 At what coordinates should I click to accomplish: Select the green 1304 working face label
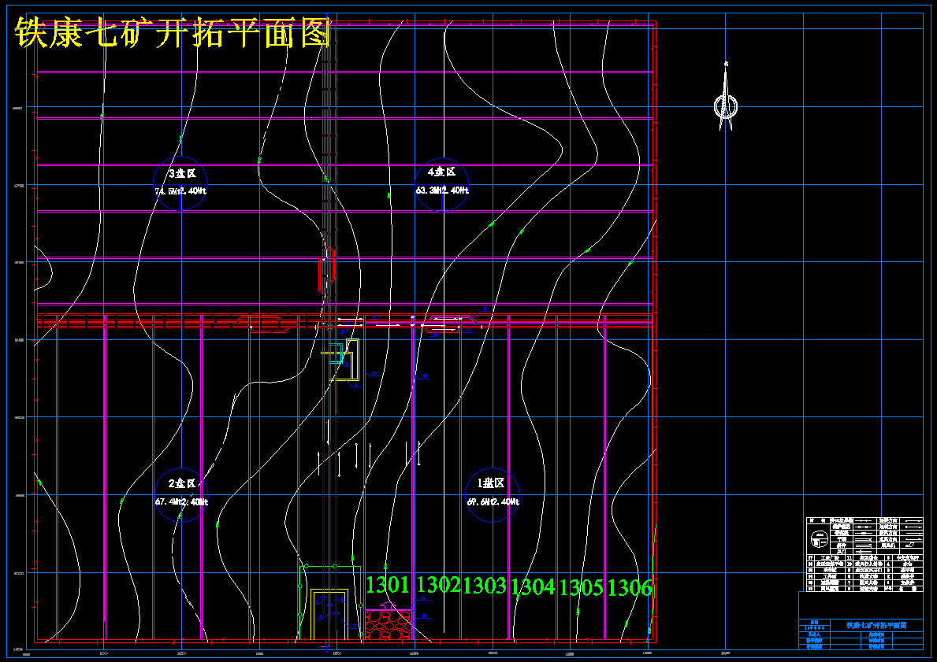[x=533, y=587]
